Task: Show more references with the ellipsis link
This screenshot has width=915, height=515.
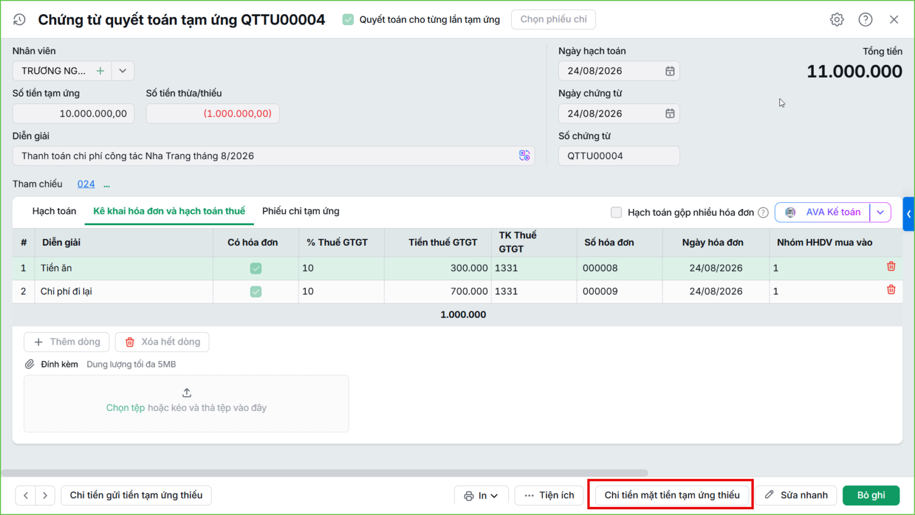Action: click(106, 185)
